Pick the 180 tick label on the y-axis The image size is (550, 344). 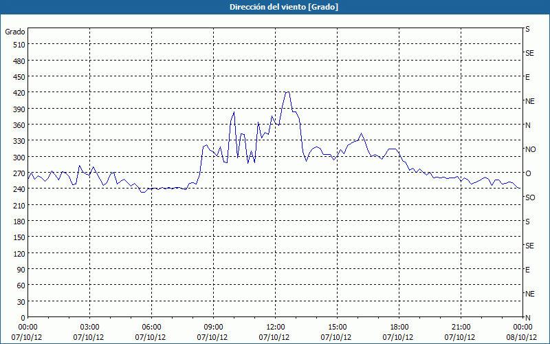coord(20,222)
